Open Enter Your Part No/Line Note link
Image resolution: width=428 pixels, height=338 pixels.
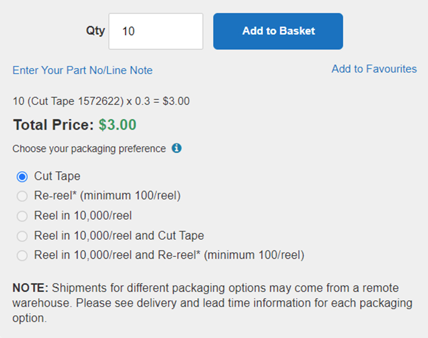[x=83, y=71]
